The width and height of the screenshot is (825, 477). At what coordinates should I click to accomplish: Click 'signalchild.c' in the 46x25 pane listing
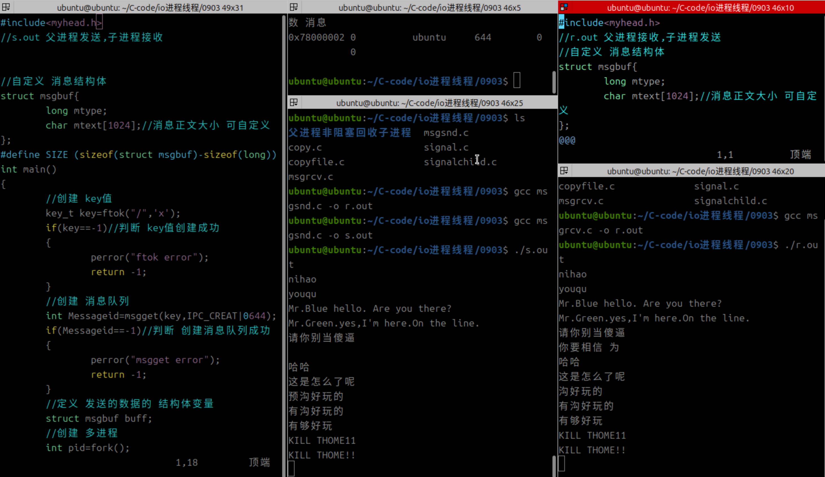click(x=460, y=162)
